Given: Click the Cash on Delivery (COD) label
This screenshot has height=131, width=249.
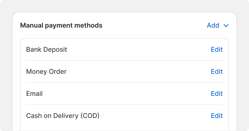Looking at the screenshot, I should coord(63,116).
